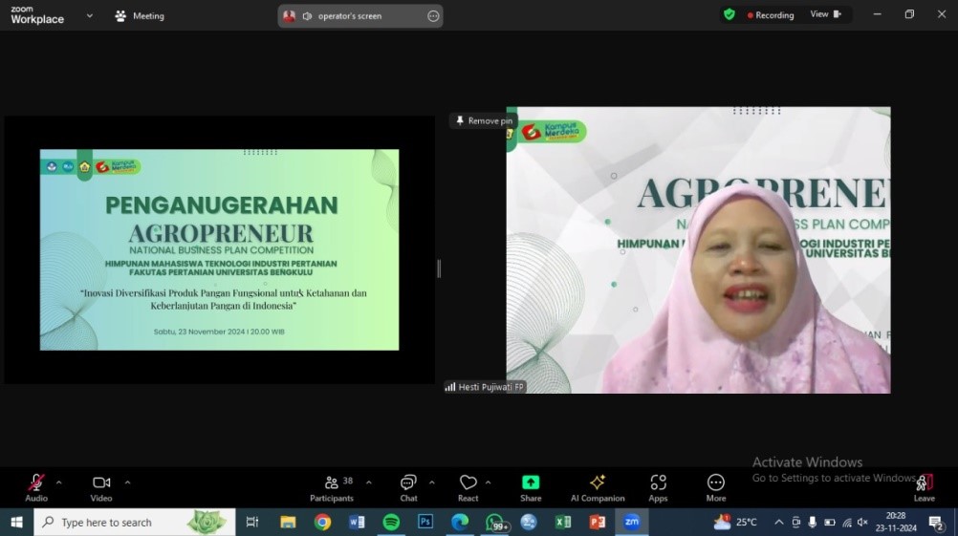The width and height of the screenshot is (958, 536).
Task: Open Task View on the taskbar
Action: (251, 522)
